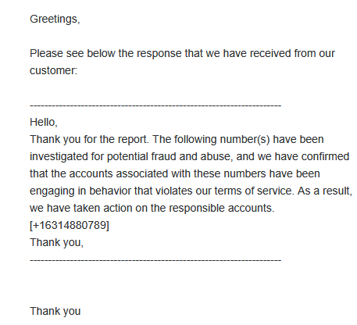Click the words 'potential fraud and abuse'
357x325 pixels.
pos(169,156)
